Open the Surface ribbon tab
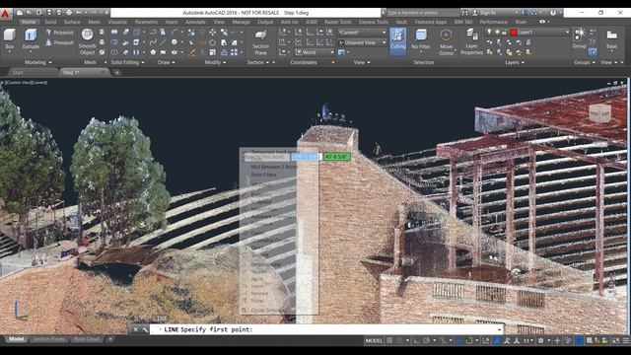 [x=72, y=22]
